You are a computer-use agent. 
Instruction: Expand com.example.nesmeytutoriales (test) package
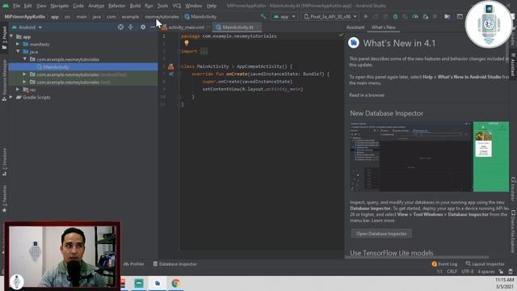(x=24, y=82)
